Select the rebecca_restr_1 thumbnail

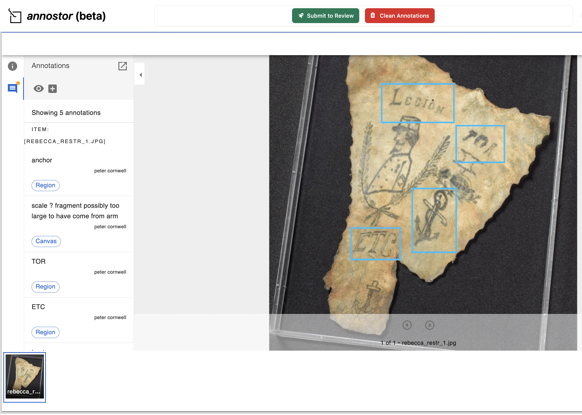(25, 377)
